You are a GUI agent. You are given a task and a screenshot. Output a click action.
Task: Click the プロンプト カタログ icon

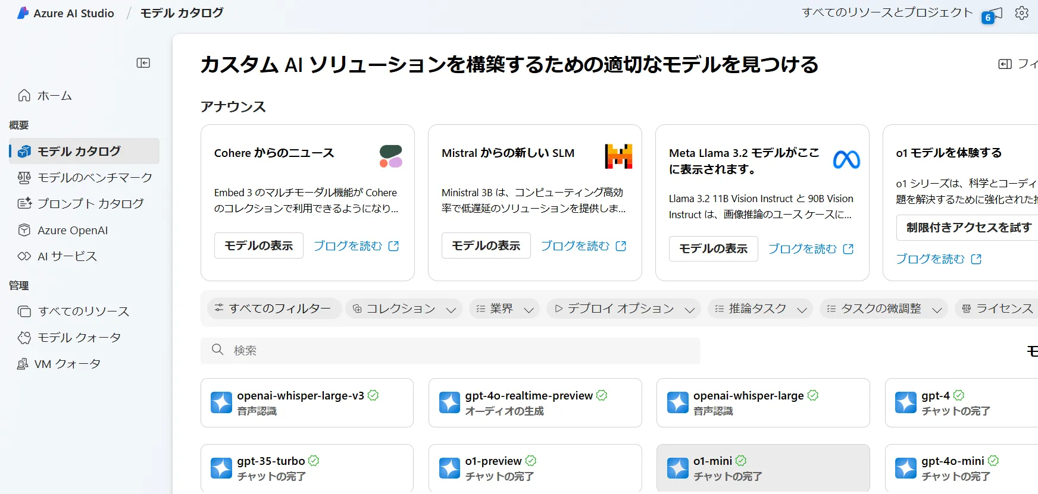(24, 203)
